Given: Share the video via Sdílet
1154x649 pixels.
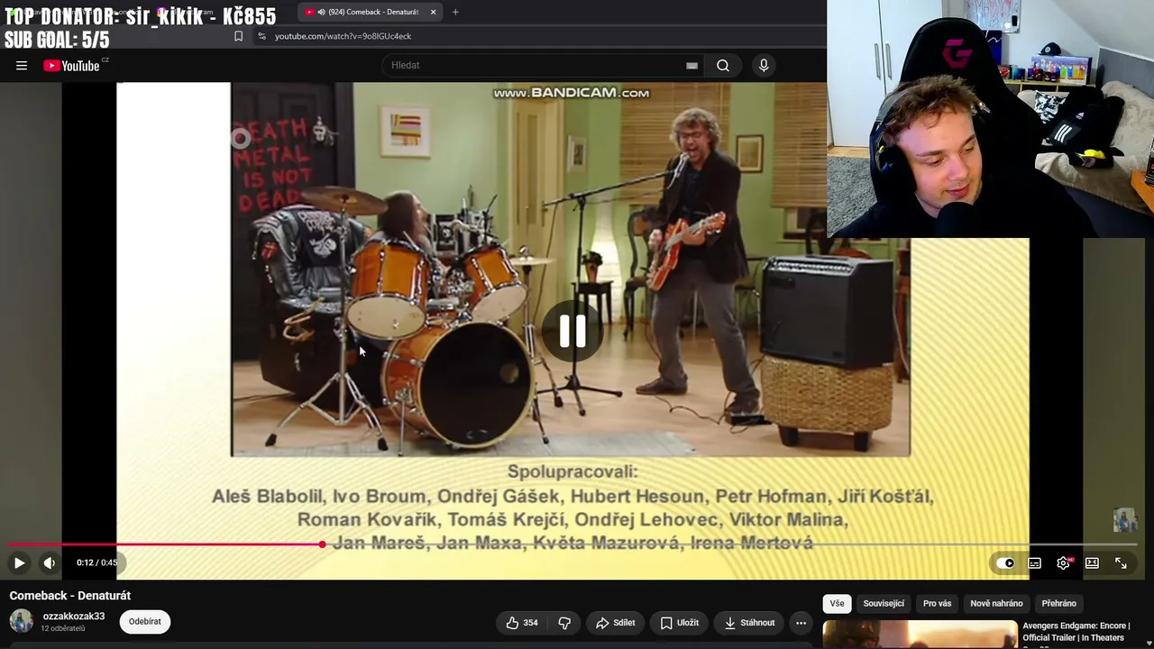Looking at the screenshot, I should (x=616, y=623).
